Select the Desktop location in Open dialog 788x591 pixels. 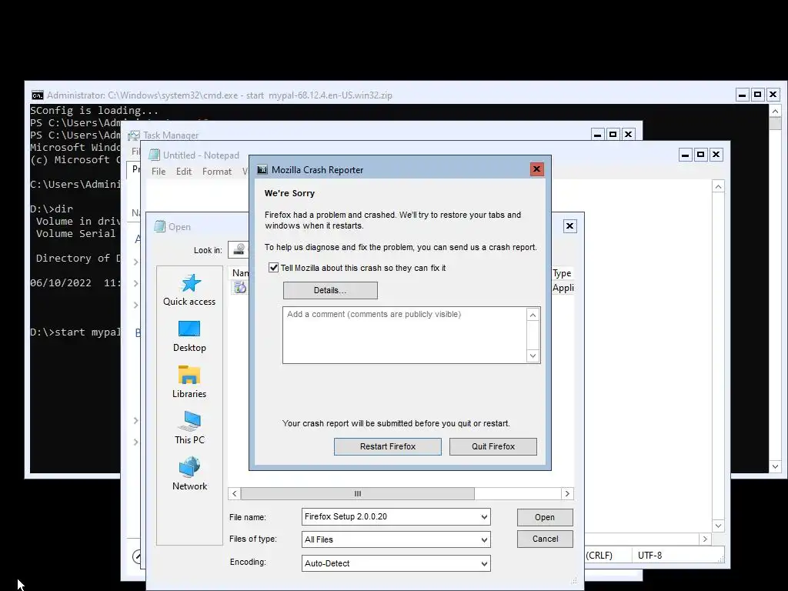[x=189, y=336]
